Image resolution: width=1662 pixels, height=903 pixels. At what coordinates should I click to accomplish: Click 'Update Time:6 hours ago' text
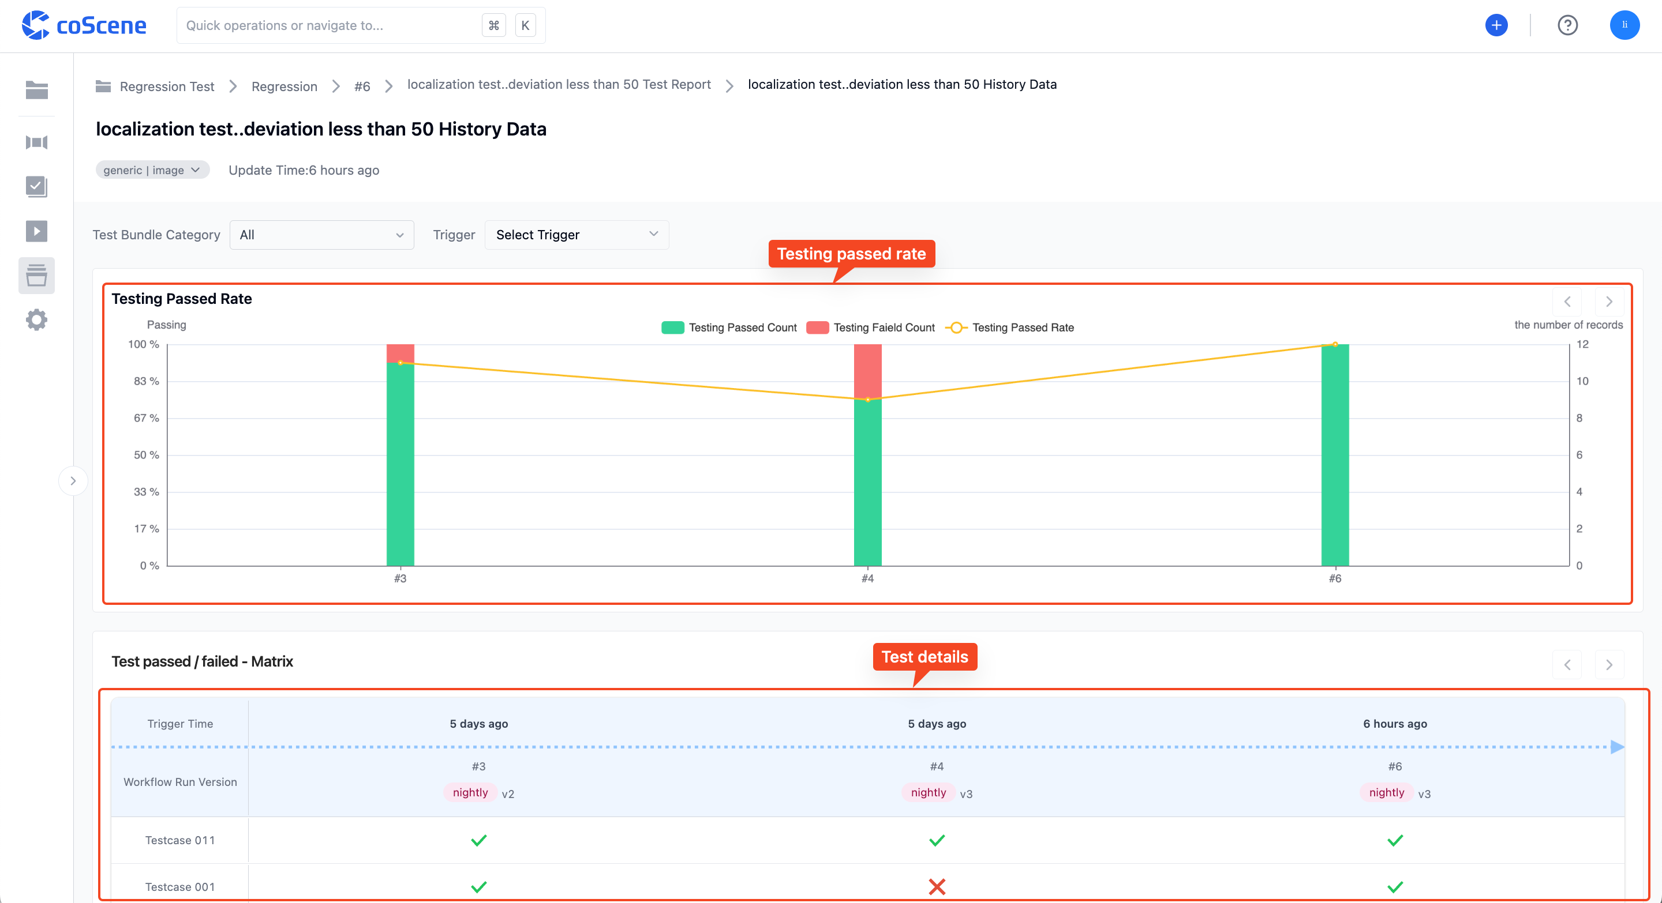pos(304,170)
